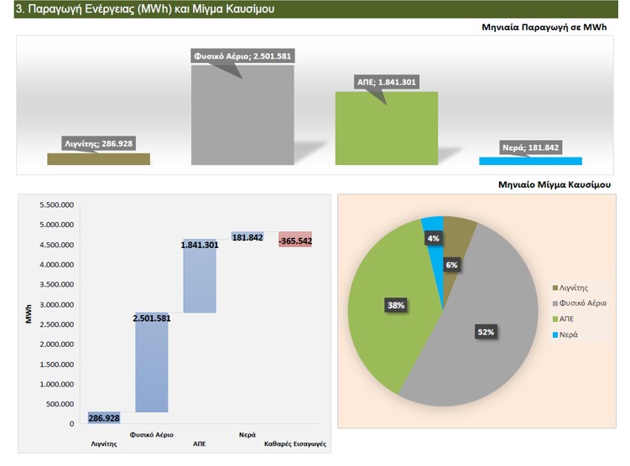Click the red -365.542 waterfall bar
The image size is (630, 466).
(294, 240)
